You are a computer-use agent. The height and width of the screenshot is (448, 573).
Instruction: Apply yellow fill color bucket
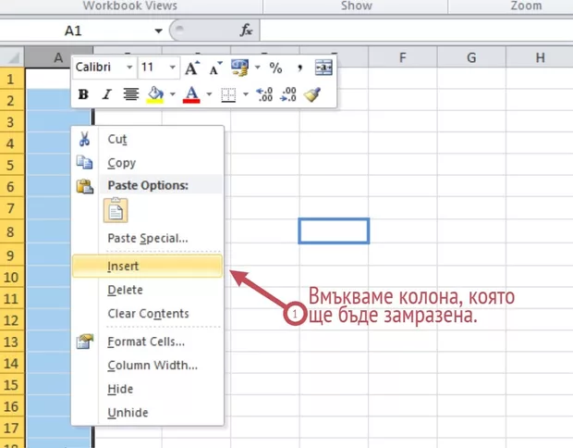155,94
